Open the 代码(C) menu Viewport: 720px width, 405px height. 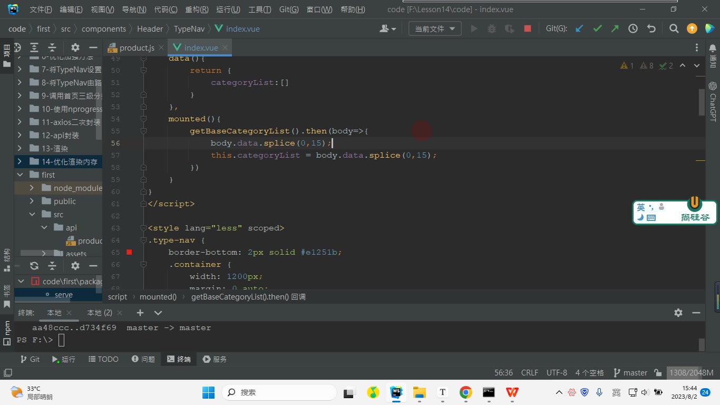[x=166, y=9]
